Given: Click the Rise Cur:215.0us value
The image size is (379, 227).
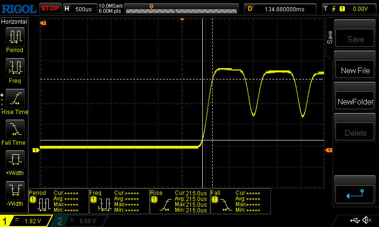Looking at the screenshot, I should (x=191, y=193).
